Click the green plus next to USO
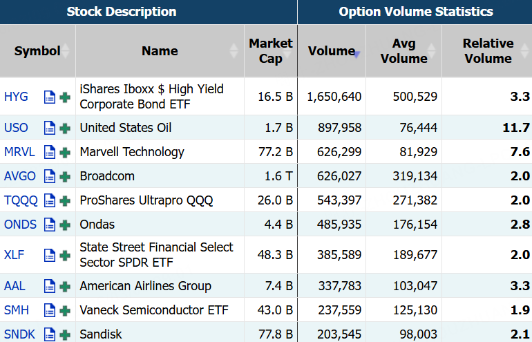This screenshot has height=342, width=532. [65, 128]
